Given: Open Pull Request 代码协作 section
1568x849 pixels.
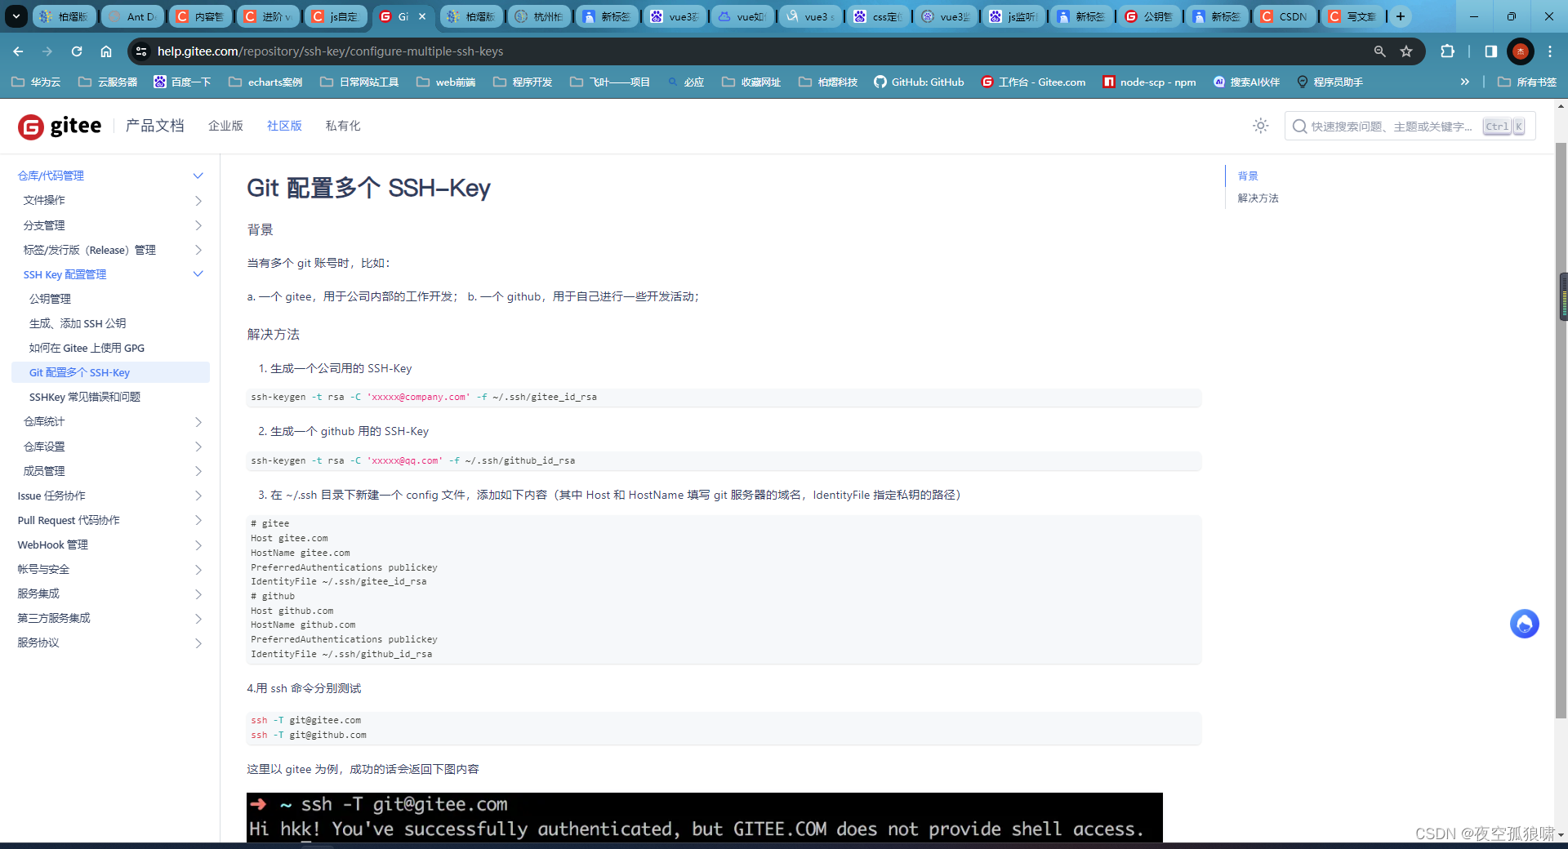Looking at the screenshot, I should point(69,520).
